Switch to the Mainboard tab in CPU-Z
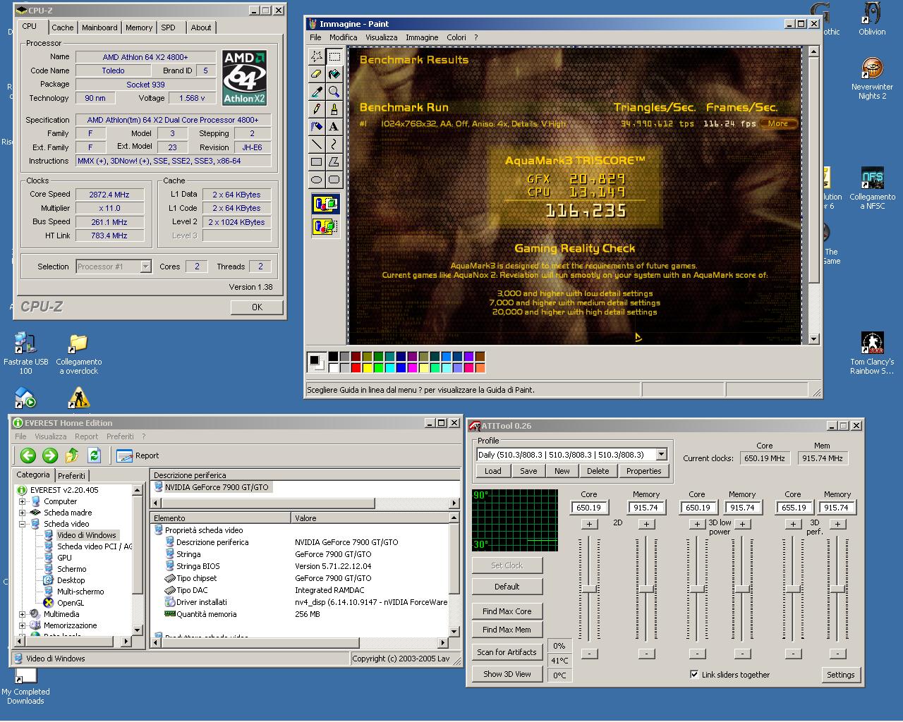 click(x=99, y=27)
